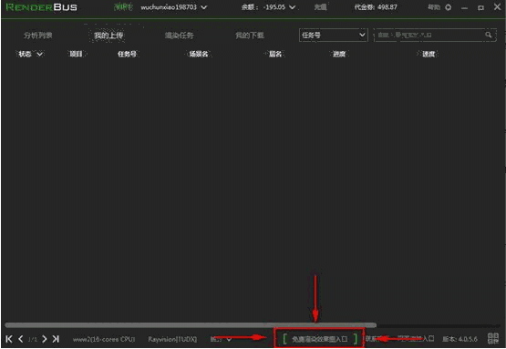The image size is (506, 349).
Task: Click the 充值 recharge link
Action: tap(320, 7)
